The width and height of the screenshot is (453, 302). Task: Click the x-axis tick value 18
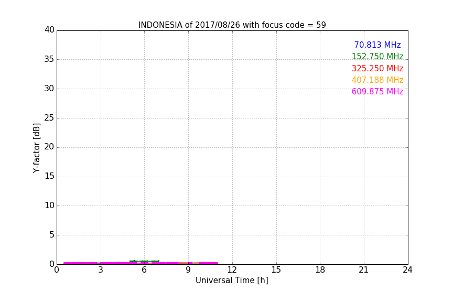click(x=320, y=270)
